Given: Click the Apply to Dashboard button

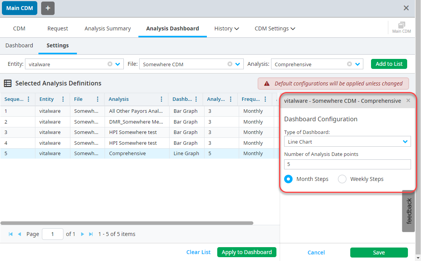Looking at the screenshot, I should coord(246,252).
